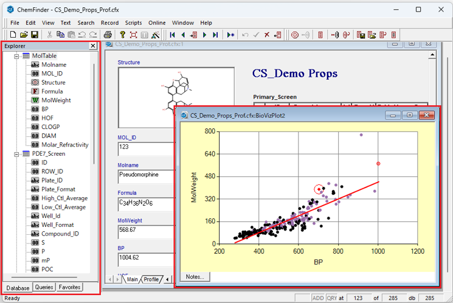This screenshot has width=453, height=303.
Task: Switch to the Queries tab
Action: (x=44, y=287)
